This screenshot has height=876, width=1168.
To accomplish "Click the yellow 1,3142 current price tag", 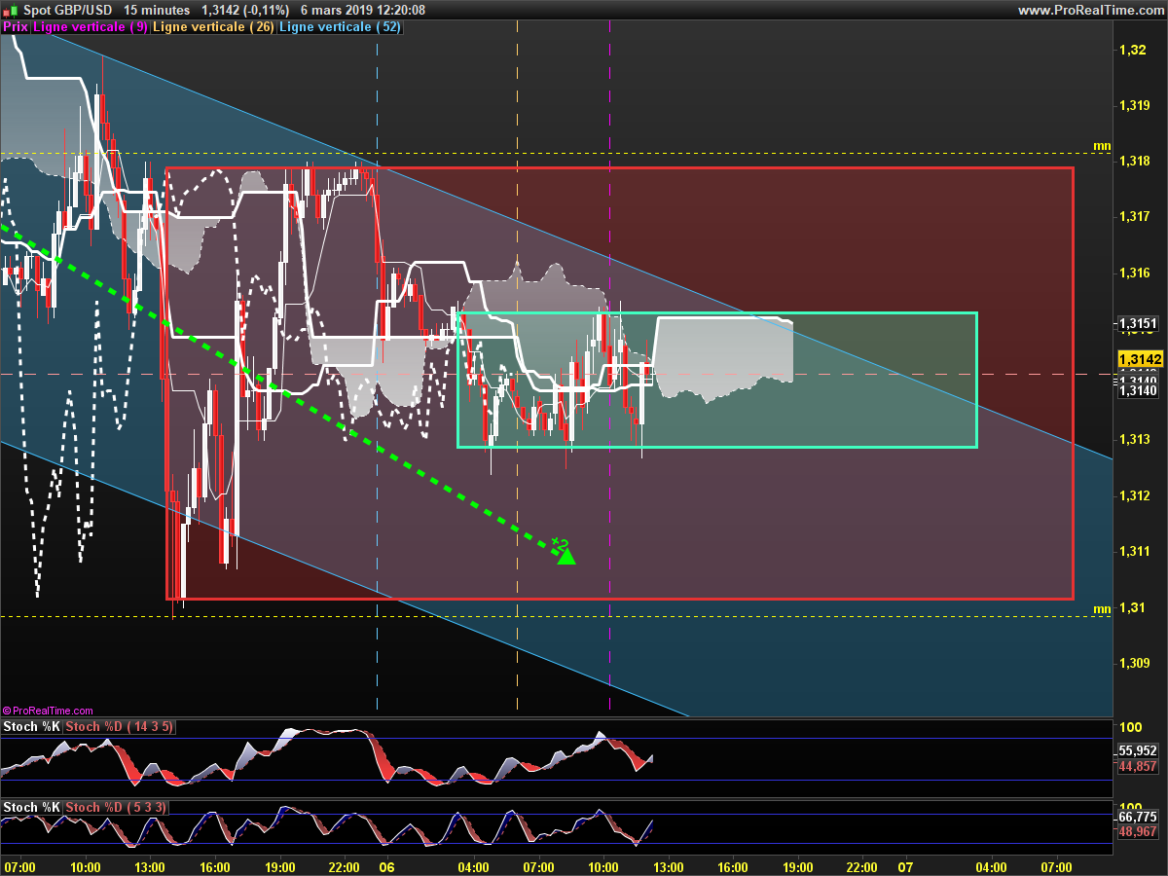I will coord(1140,359).
